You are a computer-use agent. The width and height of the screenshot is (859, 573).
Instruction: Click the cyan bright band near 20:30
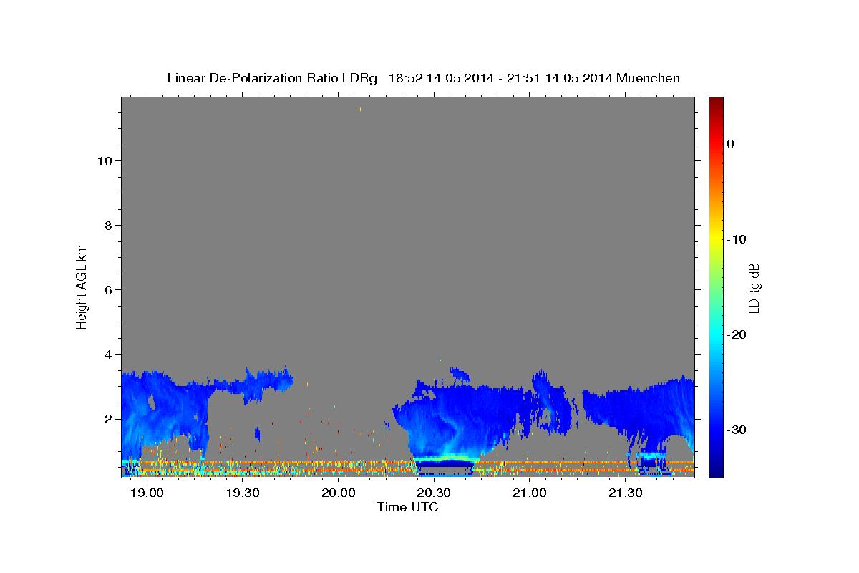(447, 458)
